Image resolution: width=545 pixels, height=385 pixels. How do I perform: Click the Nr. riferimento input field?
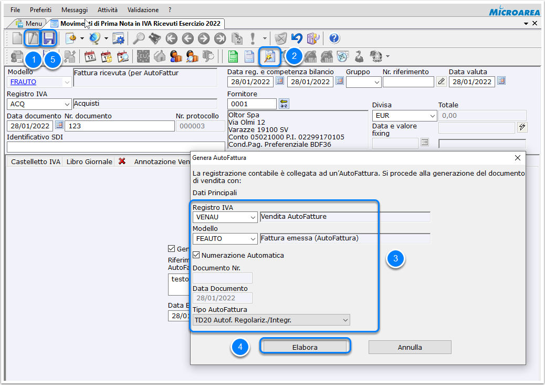point(408,82)
